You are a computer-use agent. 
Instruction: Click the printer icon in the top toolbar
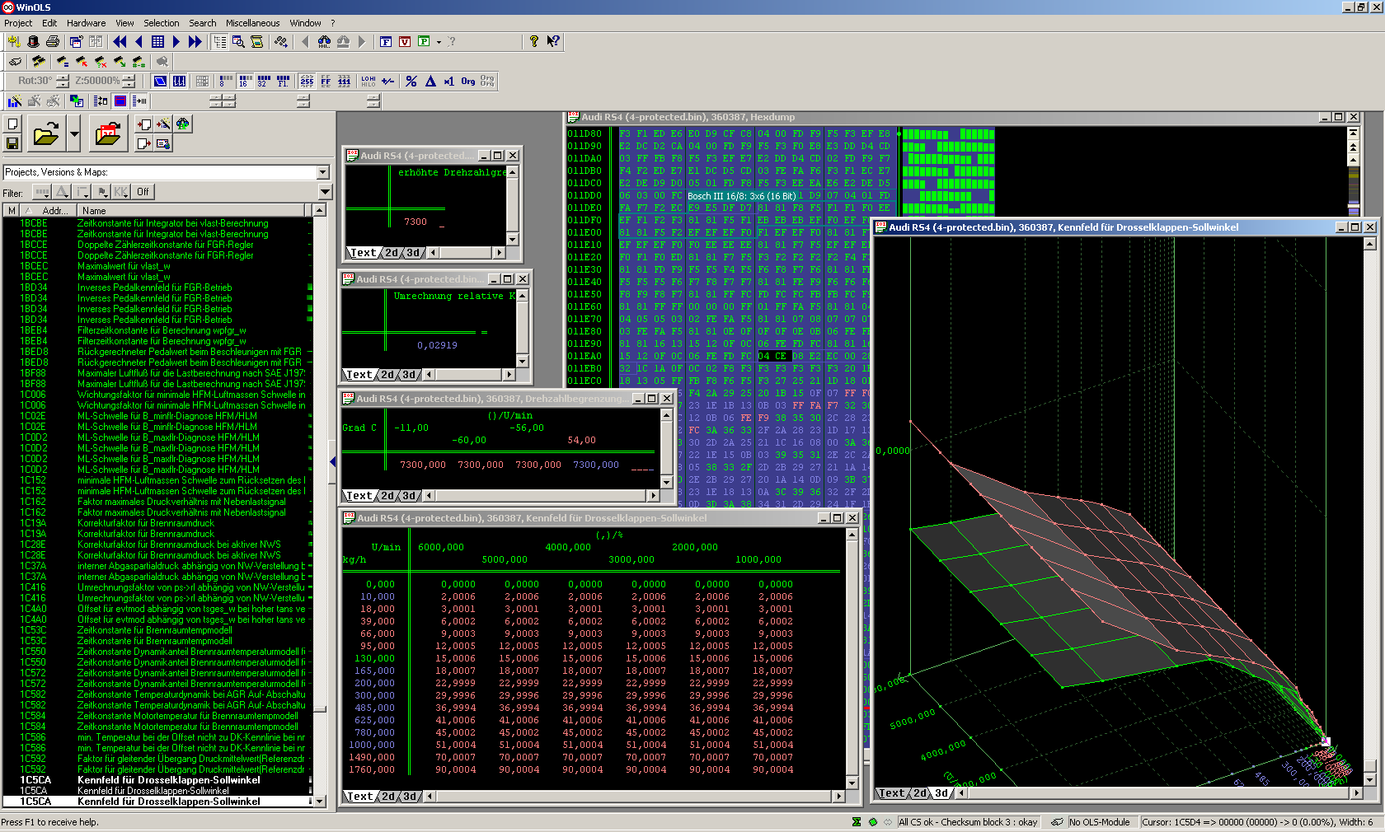click(53, 41)
